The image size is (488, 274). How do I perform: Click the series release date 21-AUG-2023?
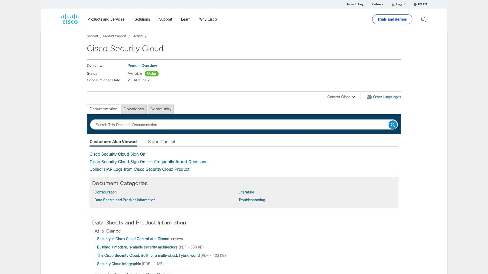140,80
